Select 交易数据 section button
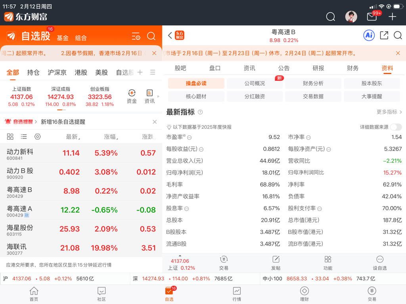406x304 pixels. tap(313, 97)
